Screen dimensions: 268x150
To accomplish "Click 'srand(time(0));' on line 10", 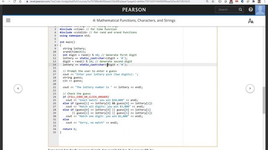I will click(74, 52).
